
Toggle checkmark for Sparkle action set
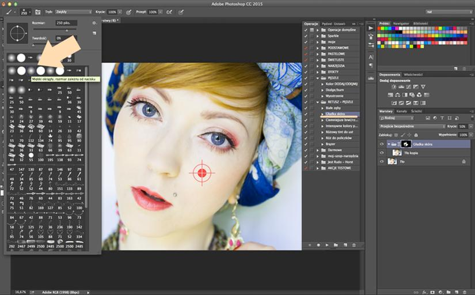[x=306, y=36]
